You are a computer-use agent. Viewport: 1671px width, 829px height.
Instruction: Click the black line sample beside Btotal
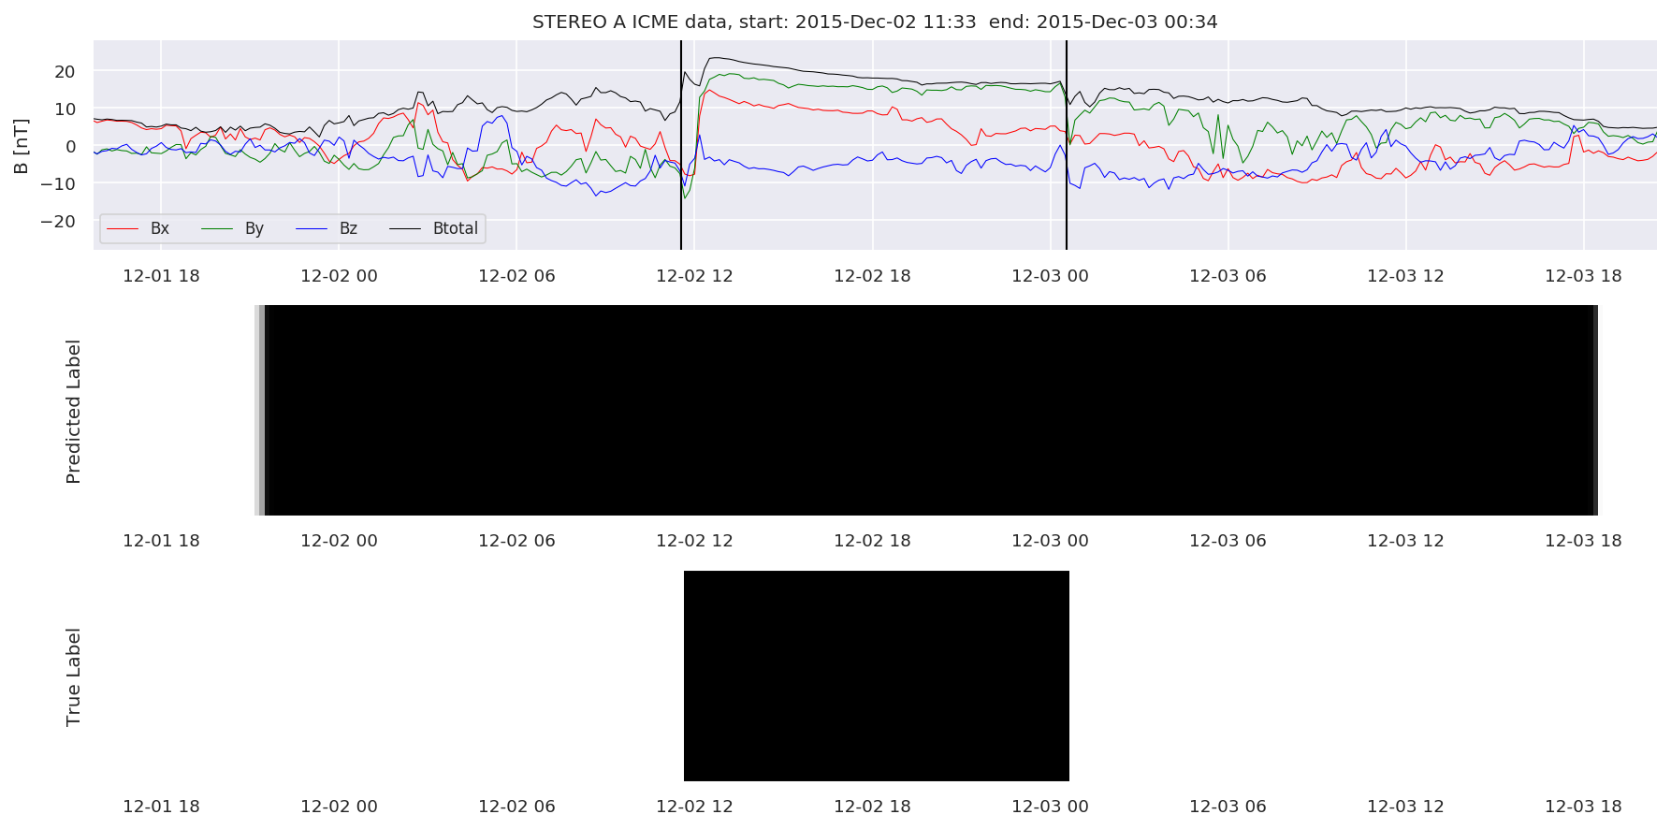click(x=405, y=228)
